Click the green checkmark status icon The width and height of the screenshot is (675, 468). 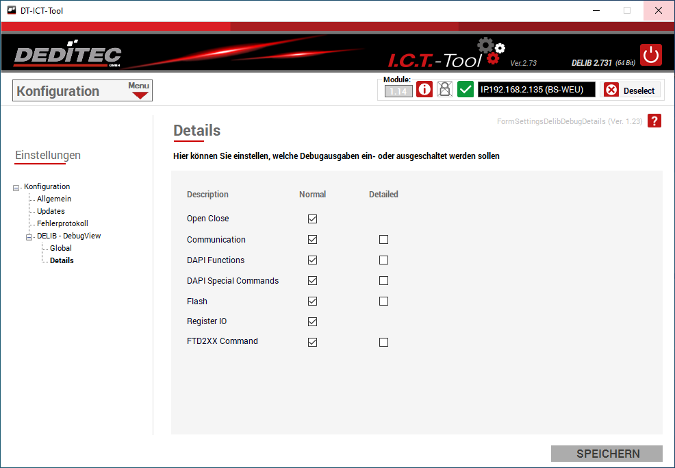[x=466, y=90]
